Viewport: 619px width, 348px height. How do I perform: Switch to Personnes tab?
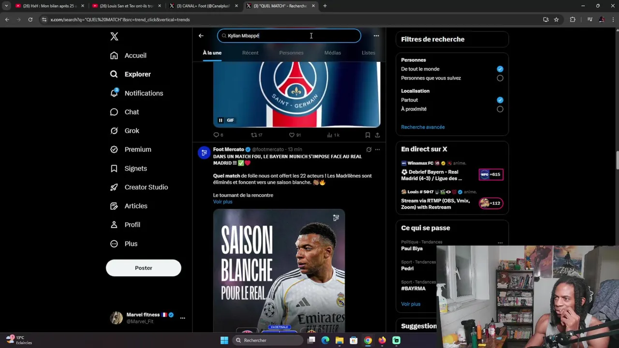coord(291,53)
